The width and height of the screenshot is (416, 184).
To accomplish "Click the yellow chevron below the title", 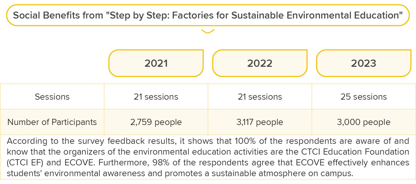I will 208,31.
